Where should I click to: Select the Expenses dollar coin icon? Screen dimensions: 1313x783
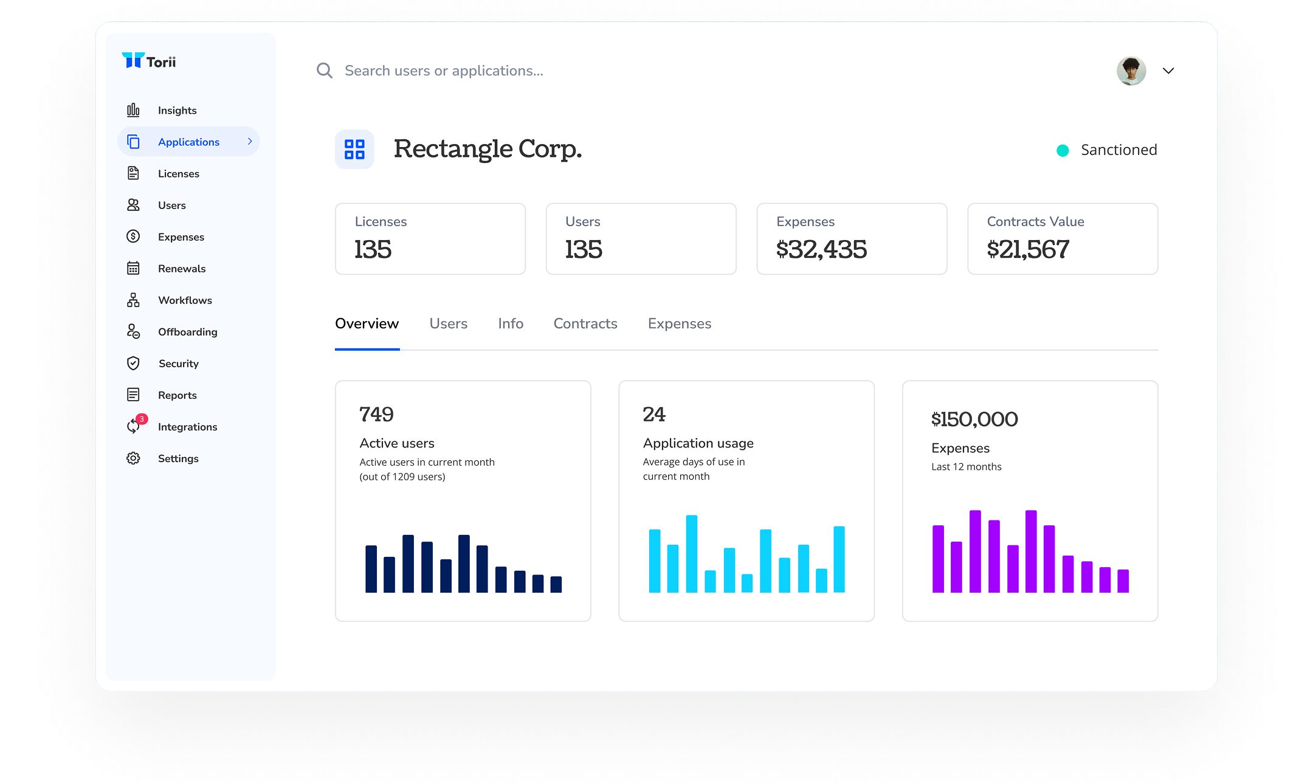click(133, 236)
